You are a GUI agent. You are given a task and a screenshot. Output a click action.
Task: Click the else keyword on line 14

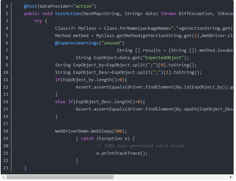[60, 102]
